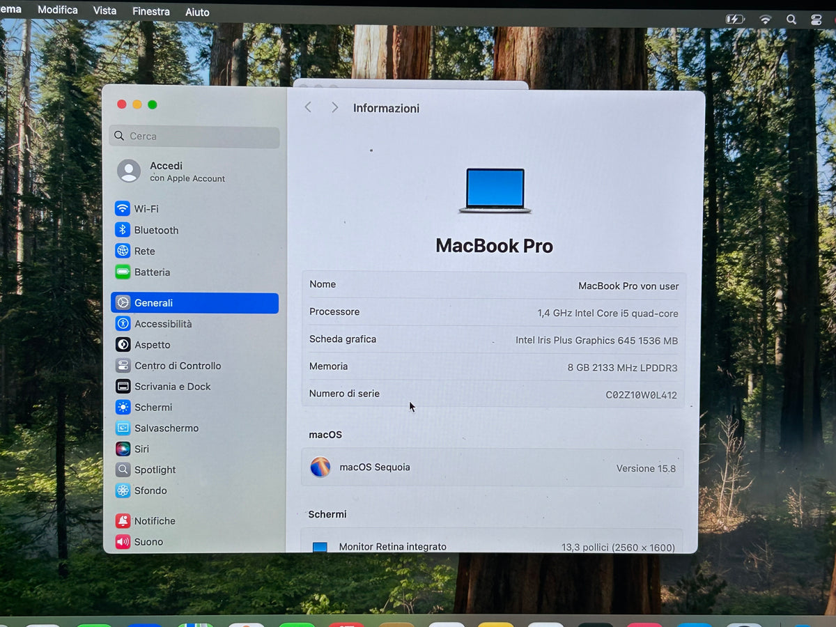
Task: Click the Memoria value 8 GB 2133 MHz
Action: pos(622,368)
